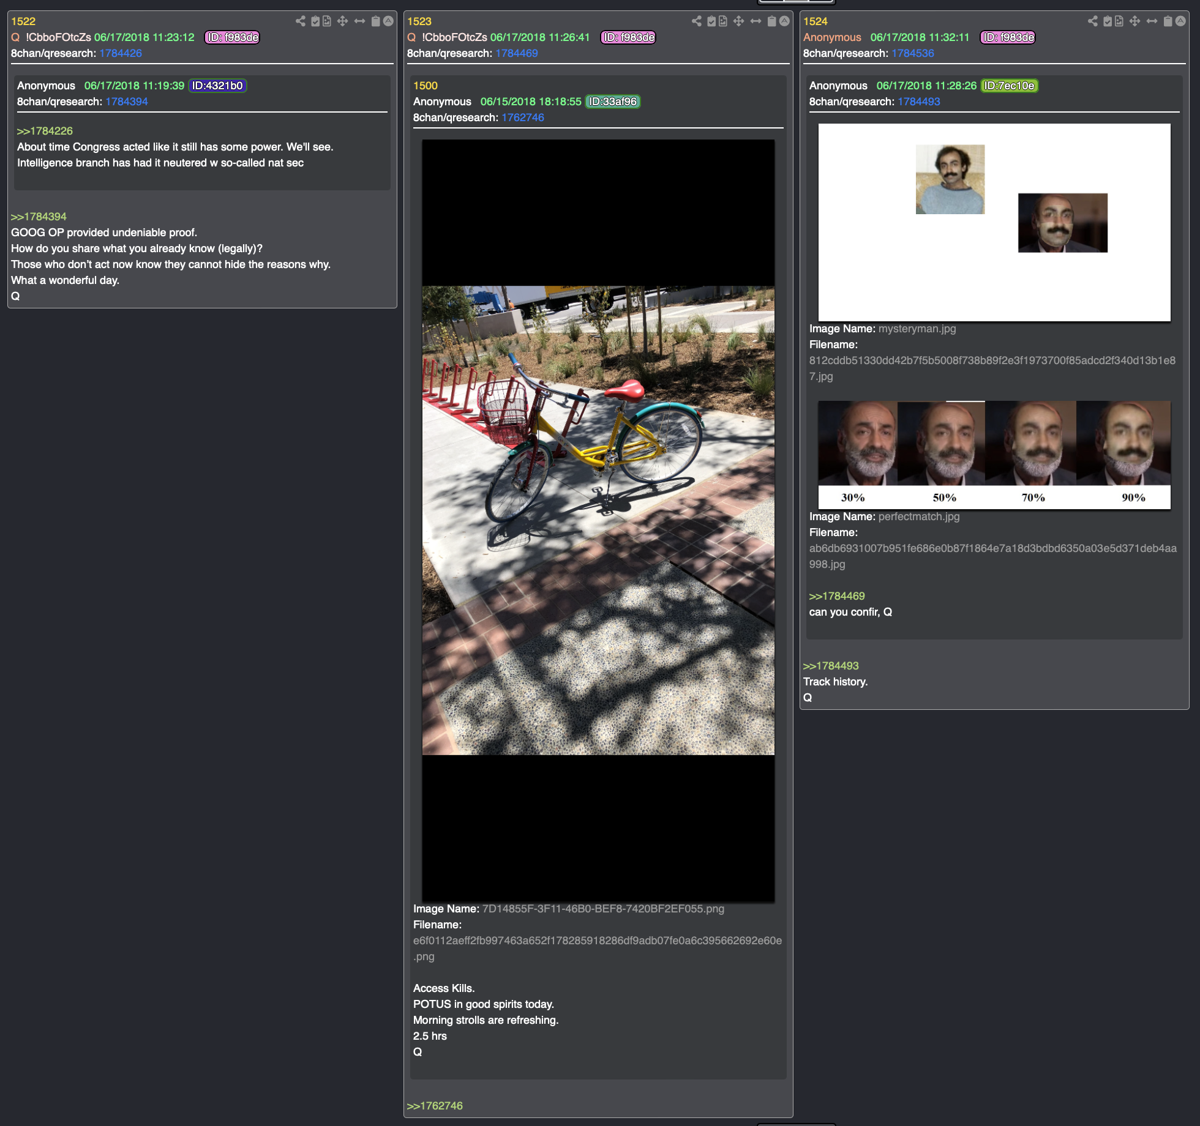
Task: Click the text "GOOG OP provided undeniable proof."
Action: coord(104,233)
